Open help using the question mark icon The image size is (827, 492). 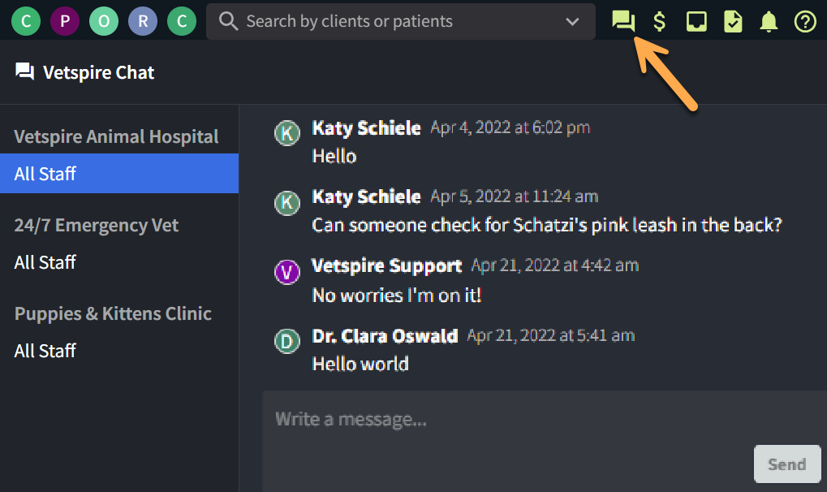point(804,21)
